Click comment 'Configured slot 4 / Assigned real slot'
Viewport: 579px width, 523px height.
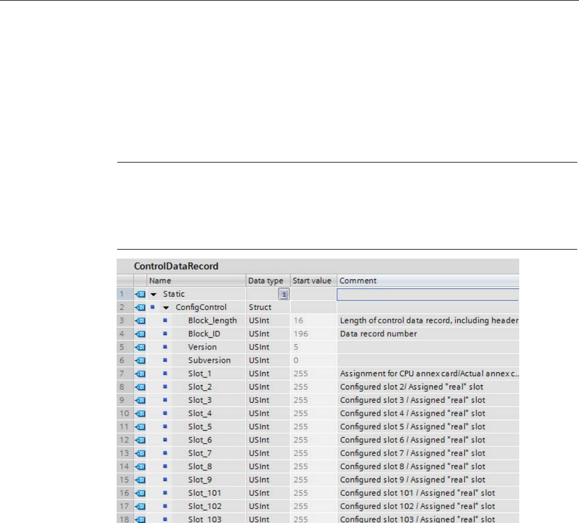coord(412,414)
